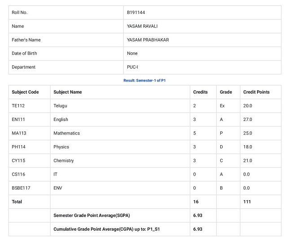Click Physics credit points 18.0
Screen dimensions: 284x250
[248, 147]
